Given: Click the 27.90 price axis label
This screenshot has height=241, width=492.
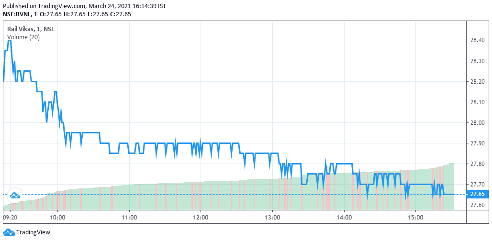Looking at the screenshot, I should (x=478, y=143).
